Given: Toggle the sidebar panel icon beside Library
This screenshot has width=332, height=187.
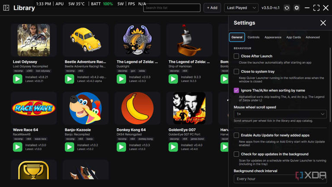Looking at the screenshot, I should [6, 8].
